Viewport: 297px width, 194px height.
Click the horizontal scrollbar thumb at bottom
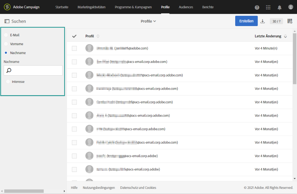click(24, 191)
